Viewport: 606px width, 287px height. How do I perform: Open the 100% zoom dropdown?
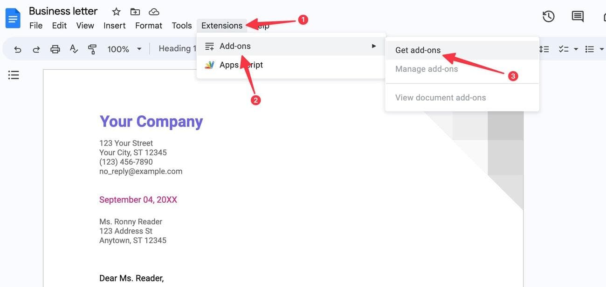(124, 49)
